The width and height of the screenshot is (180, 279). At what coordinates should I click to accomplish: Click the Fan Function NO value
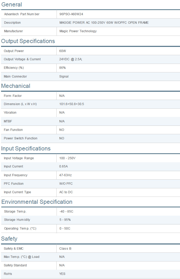[x=62, y=130]
